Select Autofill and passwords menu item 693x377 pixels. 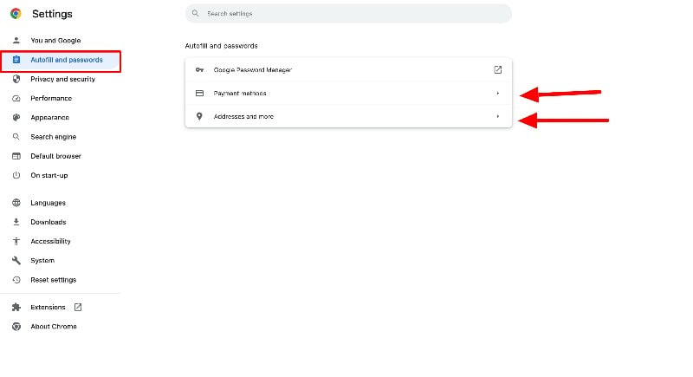tap(66, 60)
